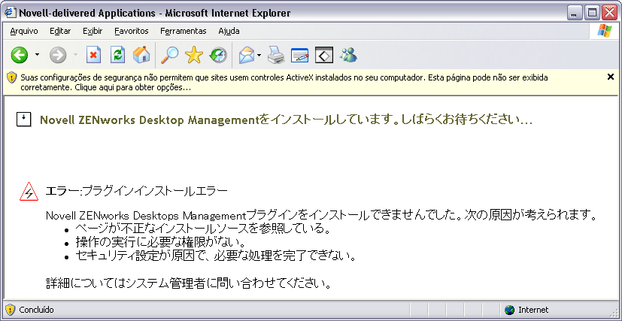Image resolution: width=622 pixels, height=321 pixels.
Task: Click the Internet Explorer title bar icon
Action: click(11, 13)
